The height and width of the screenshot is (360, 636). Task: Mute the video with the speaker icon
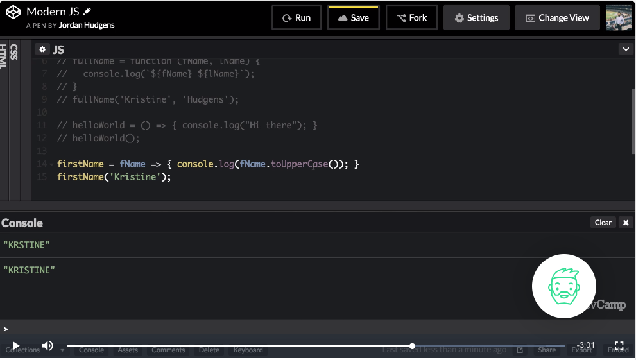pyautogui.click(x=47, y=346)
